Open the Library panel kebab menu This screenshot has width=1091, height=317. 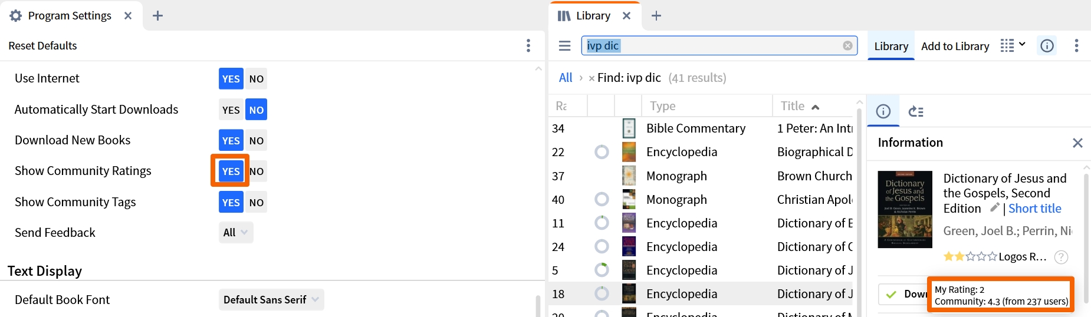(x=1076, y=46)
